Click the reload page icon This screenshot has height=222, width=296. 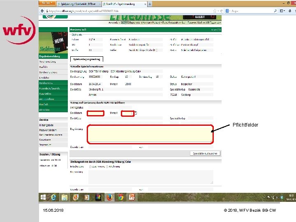(221, 11)
